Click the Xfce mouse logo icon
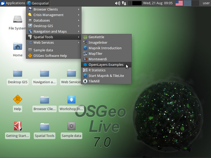The image size is (211, 158). (x=3, y=3)
